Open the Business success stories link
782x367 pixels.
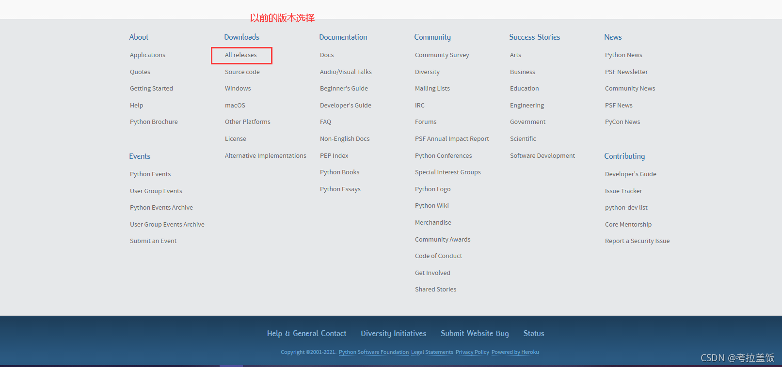(x=523, y=72)
